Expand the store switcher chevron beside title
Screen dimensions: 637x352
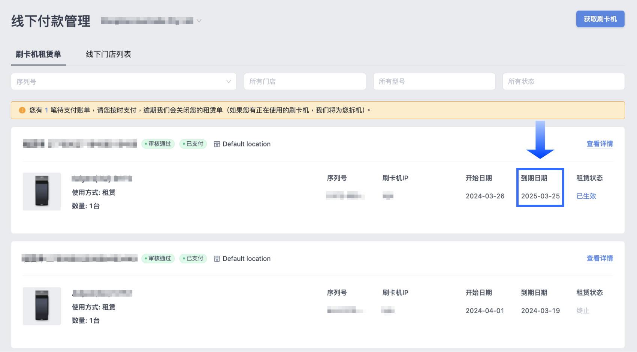pos(199,21)
